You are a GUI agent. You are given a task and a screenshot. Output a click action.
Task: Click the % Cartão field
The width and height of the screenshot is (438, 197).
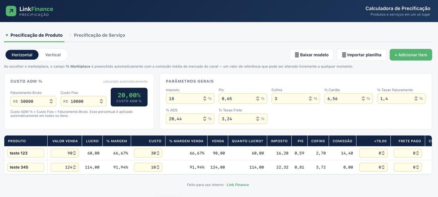coord(348,99)
